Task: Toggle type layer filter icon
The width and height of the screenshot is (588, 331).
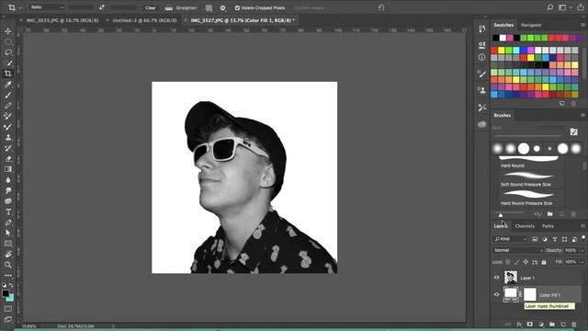Action: click(555, 239)
